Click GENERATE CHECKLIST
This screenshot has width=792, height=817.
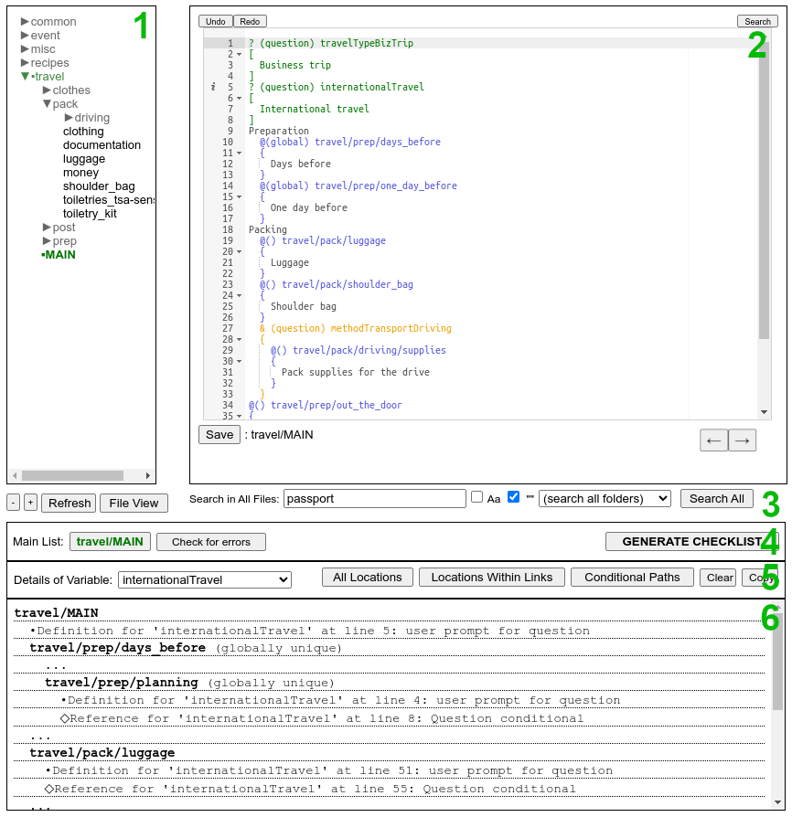691,541
